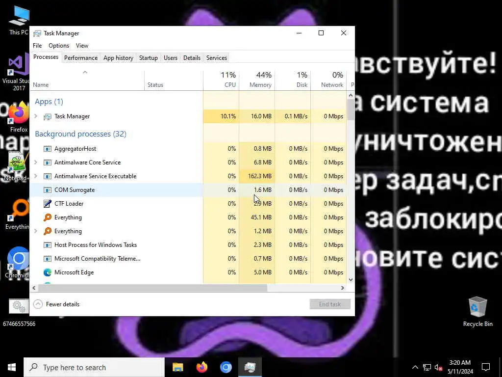502x377 pixels.
Task: Open the Windows Start menu
Action: [12, 367]
